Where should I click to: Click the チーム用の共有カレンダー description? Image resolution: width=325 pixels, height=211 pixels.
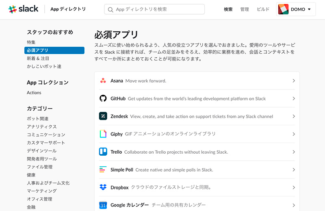[x=179, y=205]
